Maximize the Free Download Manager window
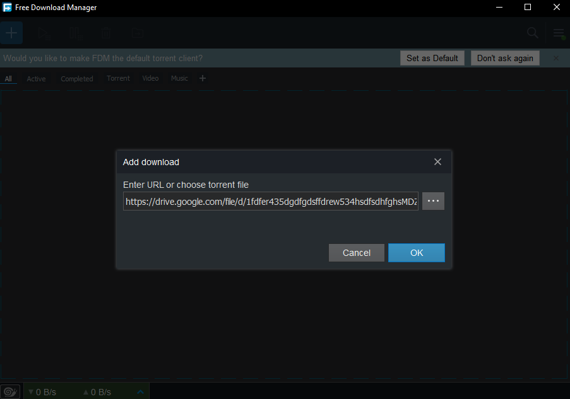The width and height of the screenshot is (570, 399). 528,8
